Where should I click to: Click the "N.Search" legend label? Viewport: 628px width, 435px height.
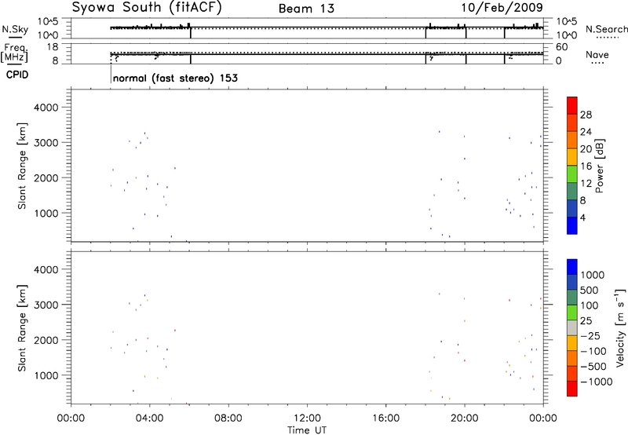point(606,29)
